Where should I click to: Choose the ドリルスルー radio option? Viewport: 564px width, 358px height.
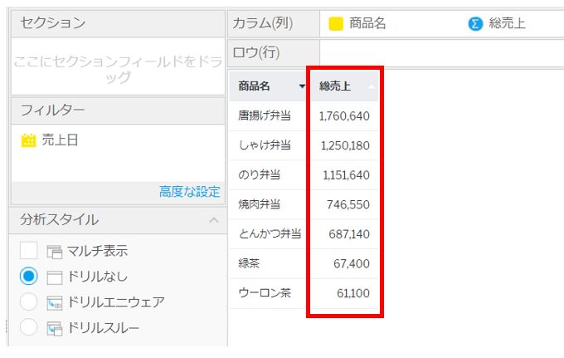point(29,328)
